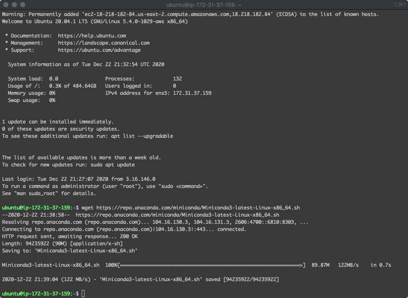Click the "Memory usage: 0%" entry
Image resolution: width=408 pixels, height=298 pixels.
32,93
